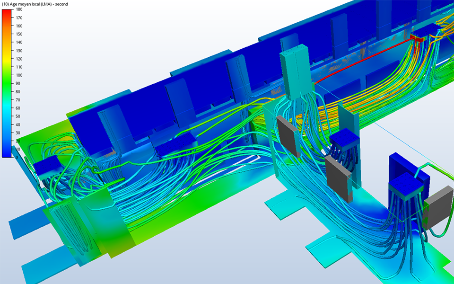Click the legend value 120
This screenshot has height=284, width=454.
[19, 59]
